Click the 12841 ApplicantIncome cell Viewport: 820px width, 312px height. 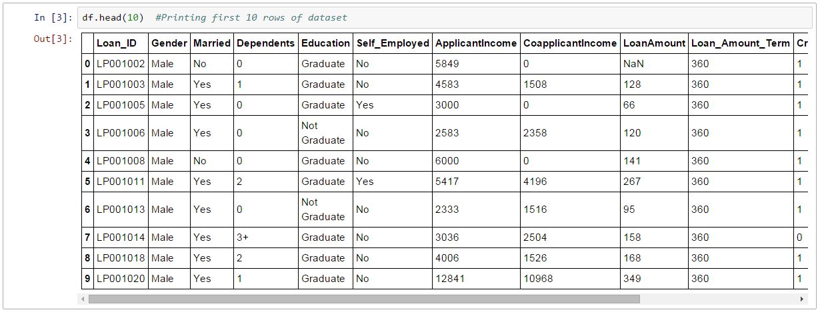click(x=450, y=279)
